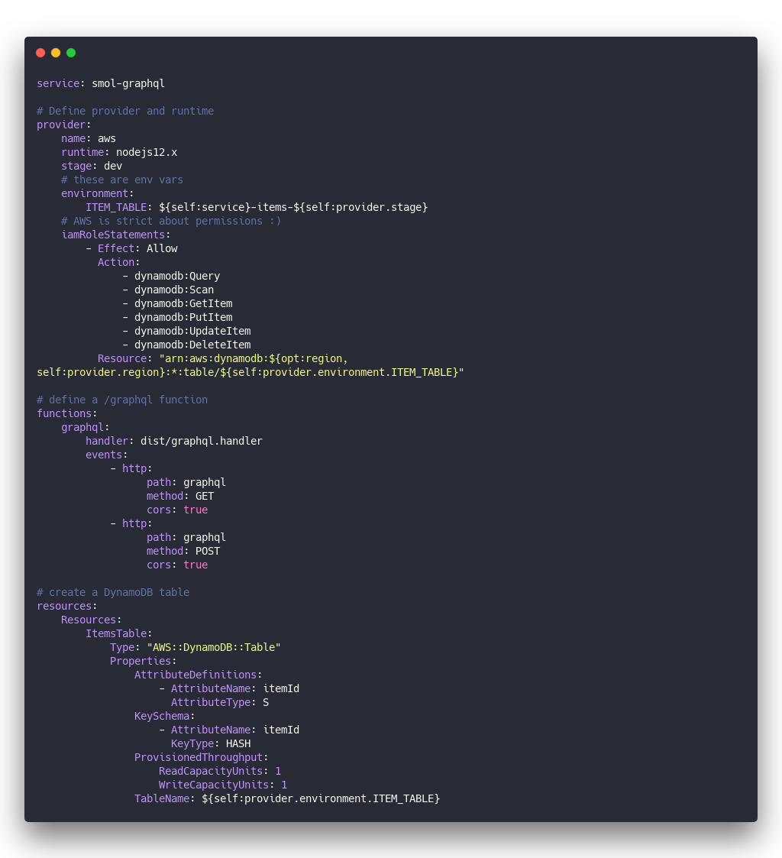Click the GET method value
Viewport: 782px width, 858px height.
(205, 497)
